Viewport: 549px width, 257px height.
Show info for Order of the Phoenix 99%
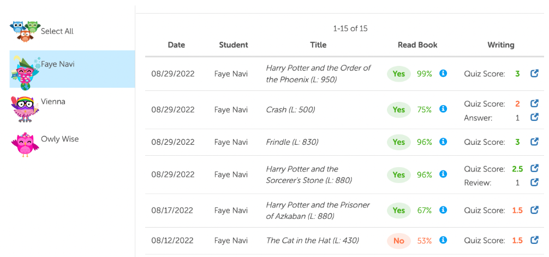coord(443,74)
